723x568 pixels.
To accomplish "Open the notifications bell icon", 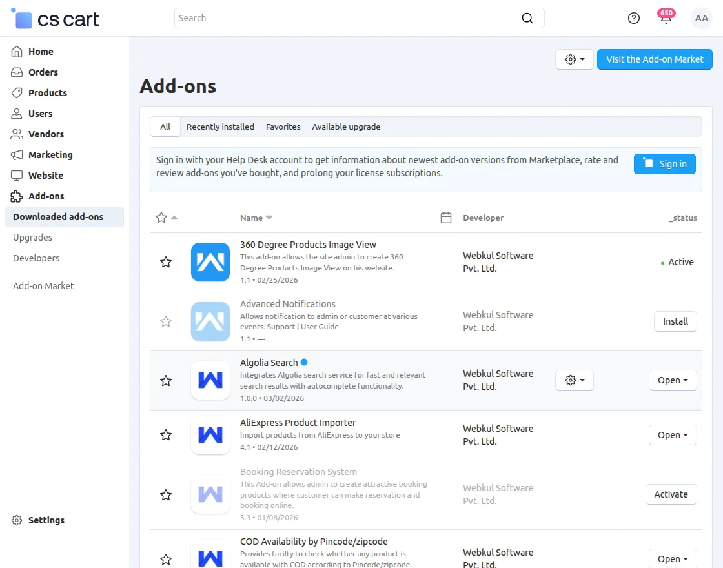I will pyautogui.click(x=666, y=18).
